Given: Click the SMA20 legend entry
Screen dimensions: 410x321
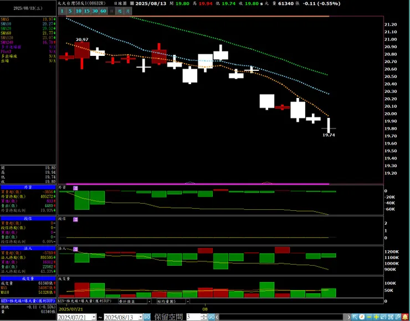Looking at the screenshot, I should pyautogui.click(x=28, y=28).
